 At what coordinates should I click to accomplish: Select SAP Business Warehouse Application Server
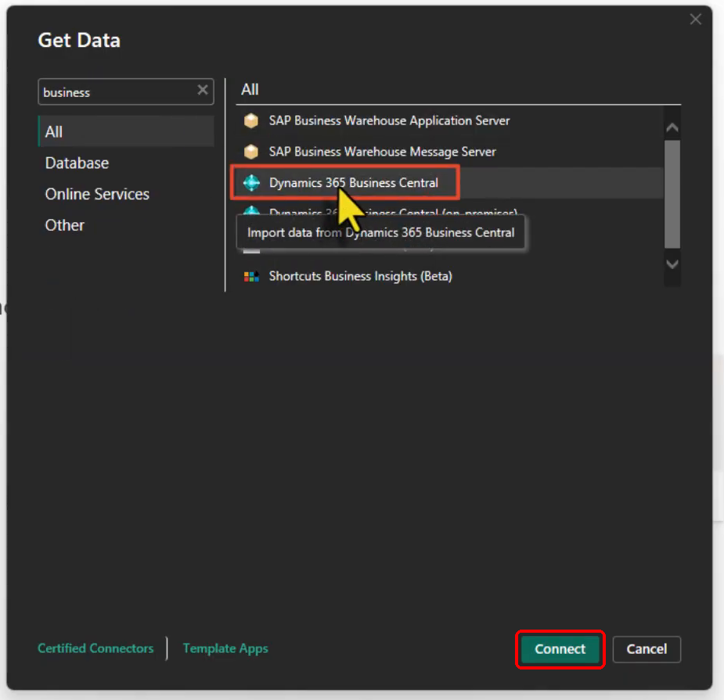tap(389, 121)
